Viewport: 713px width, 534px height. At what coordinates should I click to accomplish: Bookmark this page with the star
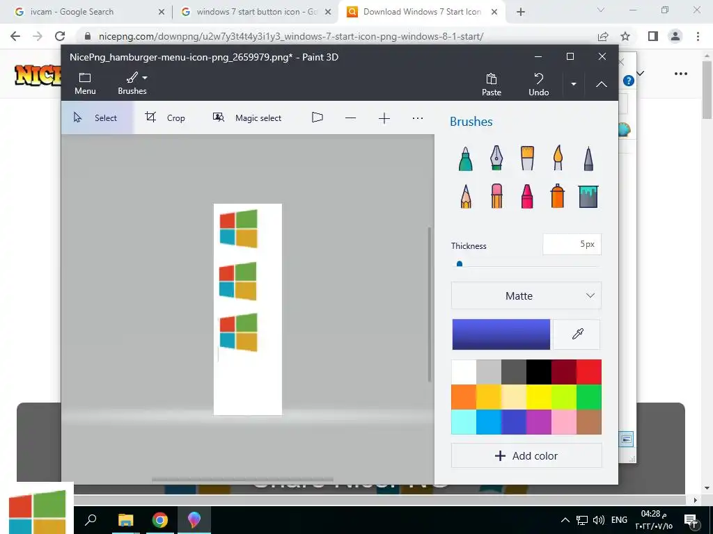626,36
